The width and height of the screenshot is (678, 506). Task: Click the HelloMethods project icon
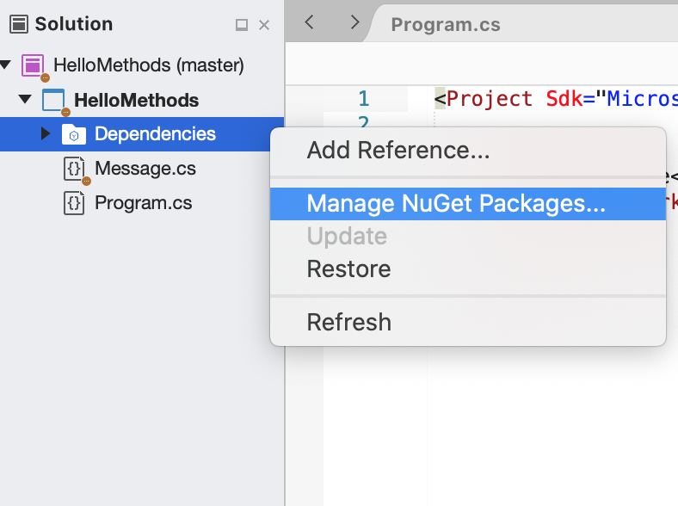tap(53, 100)
